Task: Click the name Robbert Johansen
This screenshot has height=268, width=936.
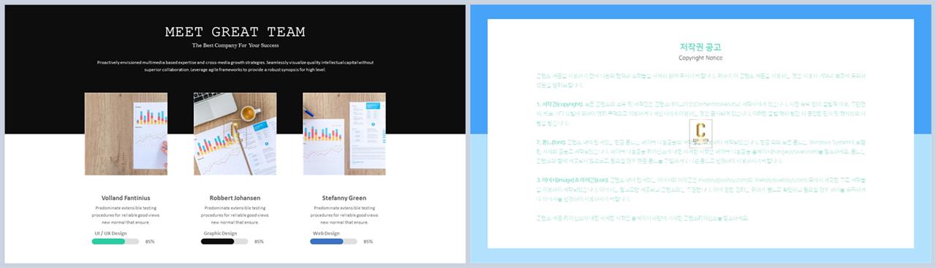Action: tap(235, 198)
